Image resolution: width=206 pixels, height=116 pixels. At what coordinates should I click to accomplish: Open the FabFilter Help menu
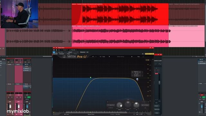[x=138, y=57]
